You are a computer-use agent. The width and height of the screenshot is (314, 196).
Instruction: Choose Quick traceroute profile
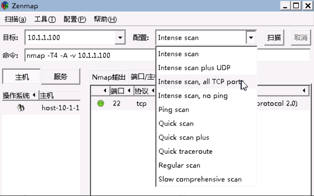tap(206, 151)
